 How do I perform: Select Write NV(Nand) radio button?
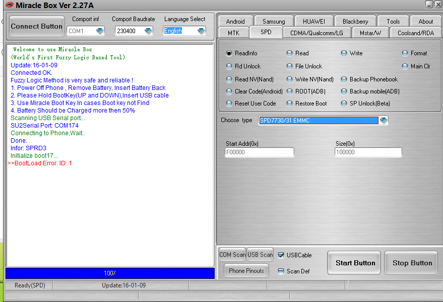[x=289, y=79]
